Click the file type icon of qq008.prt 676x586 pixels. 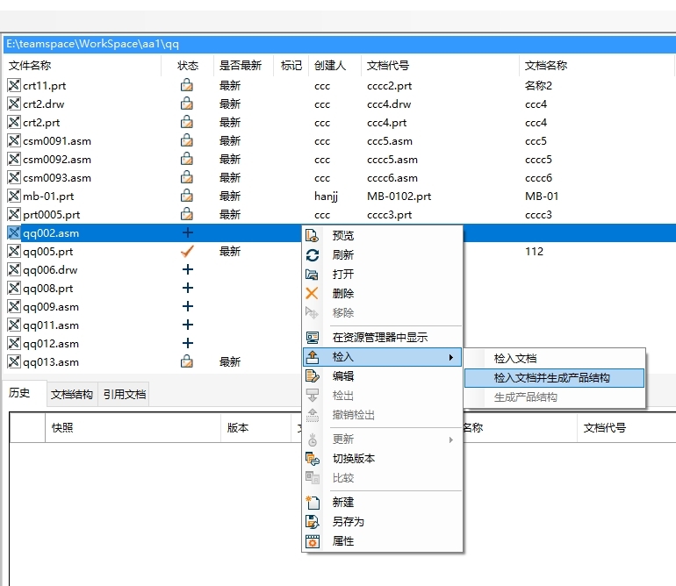pyautogui.click(x=14, y=289)
